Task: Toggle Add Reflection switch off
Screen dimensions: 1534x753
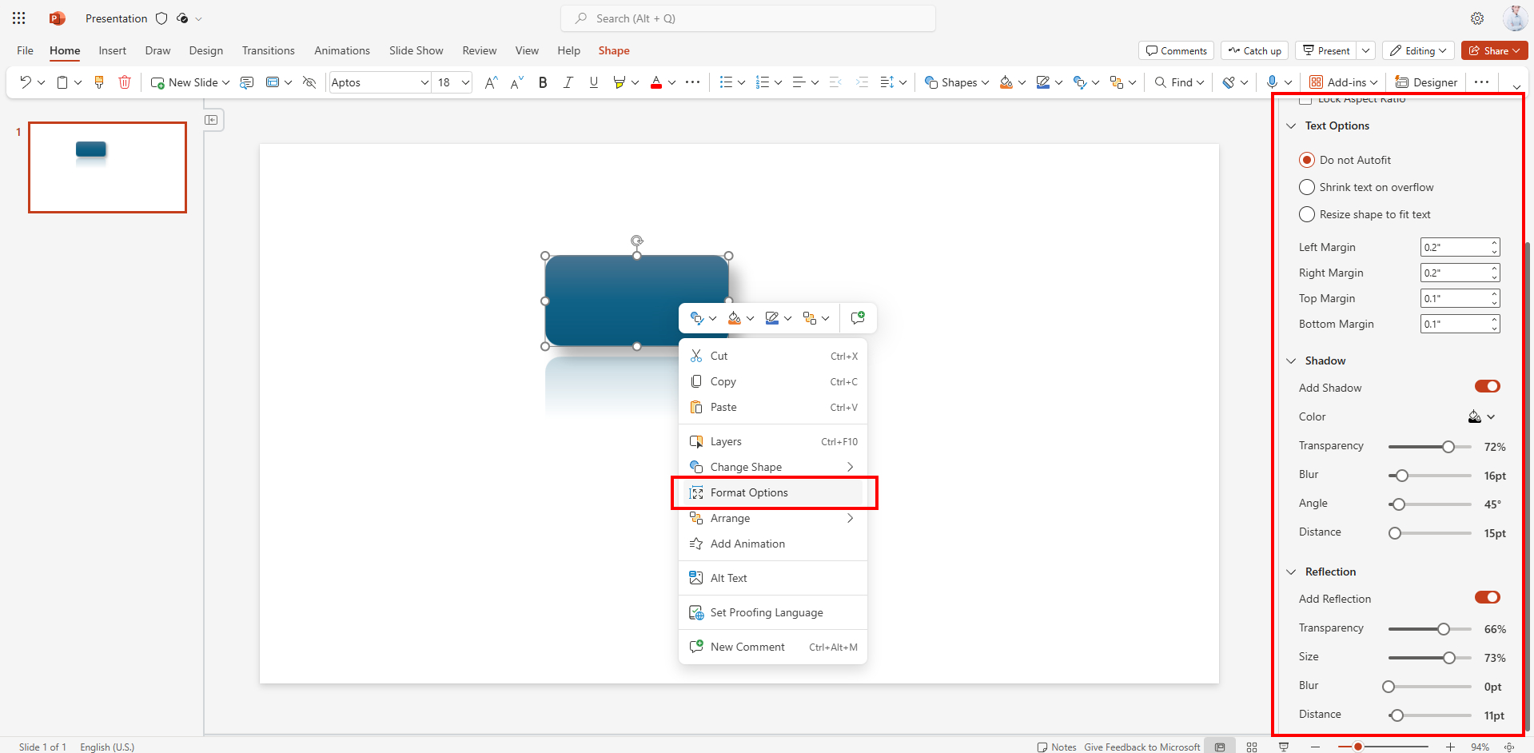Action: 1488,598
